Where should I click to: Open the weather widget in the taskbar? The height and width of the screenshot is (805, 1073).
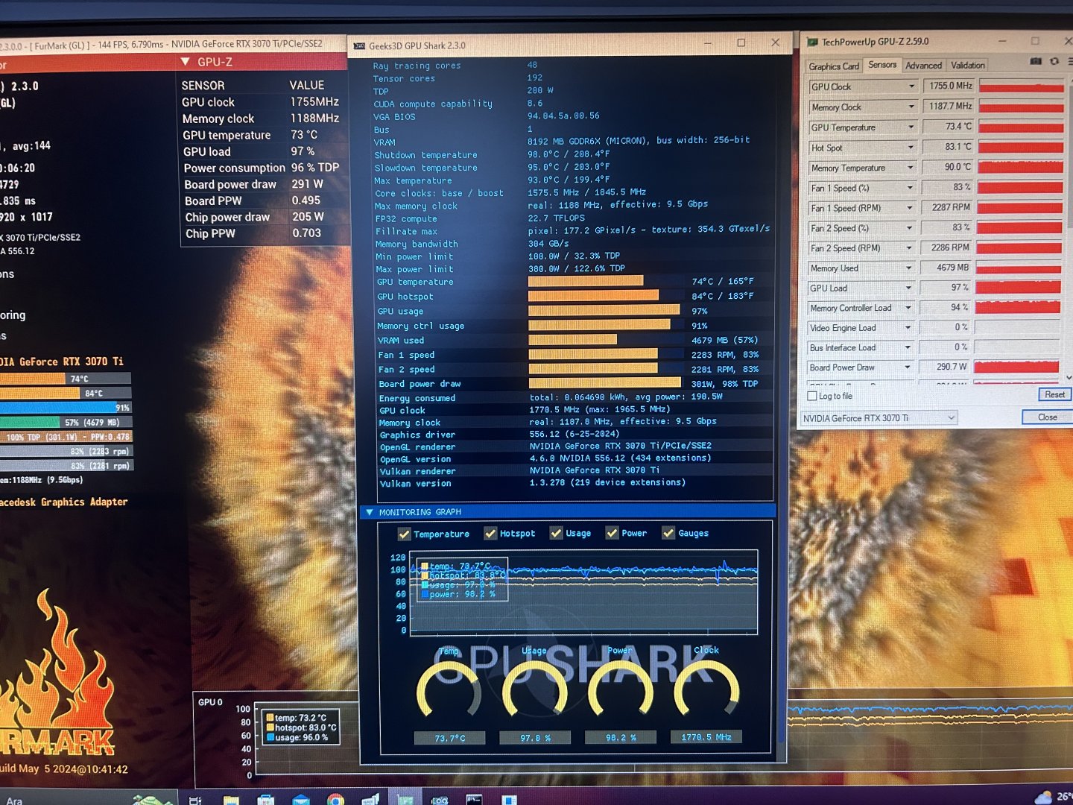(x=1054, y=797)
